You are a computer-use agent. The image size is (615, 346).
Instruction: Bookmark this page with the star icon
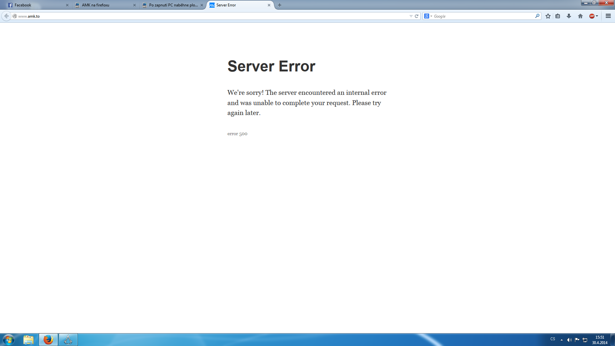(548, 16)
